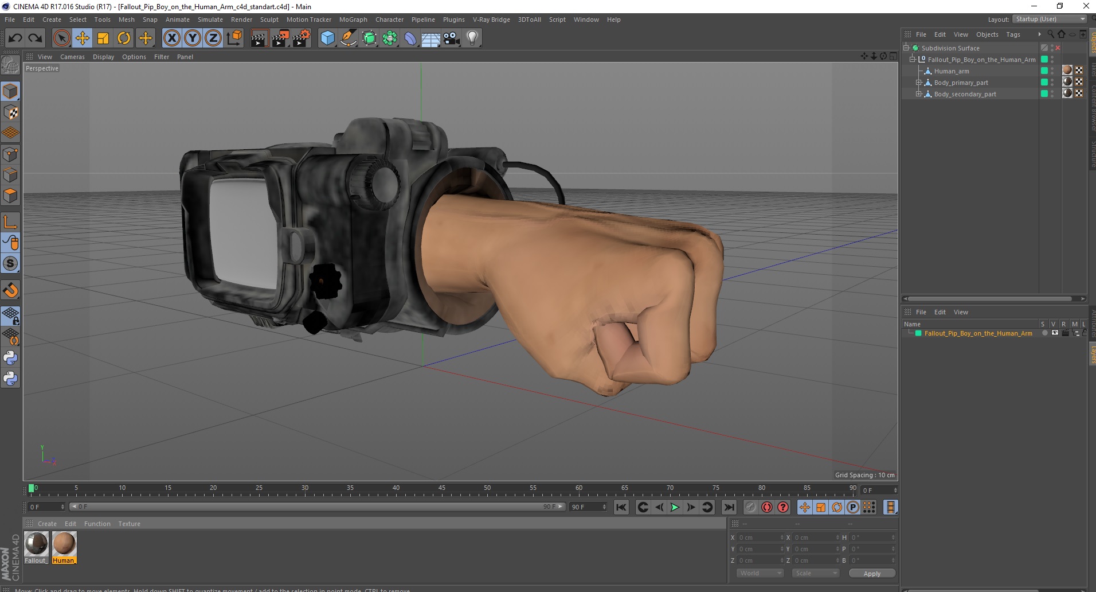Open the viewport Display menu
Viewport: 1096px width, 592px height.
point(103,57)
